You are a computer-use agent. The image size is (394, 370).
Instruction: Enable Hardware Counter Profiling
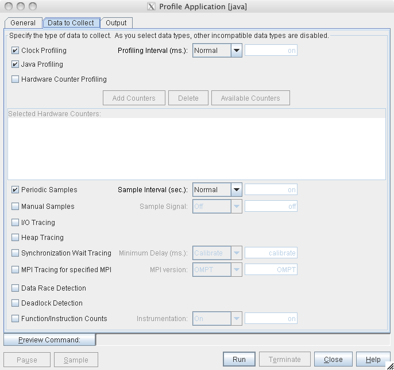point(15,79)
